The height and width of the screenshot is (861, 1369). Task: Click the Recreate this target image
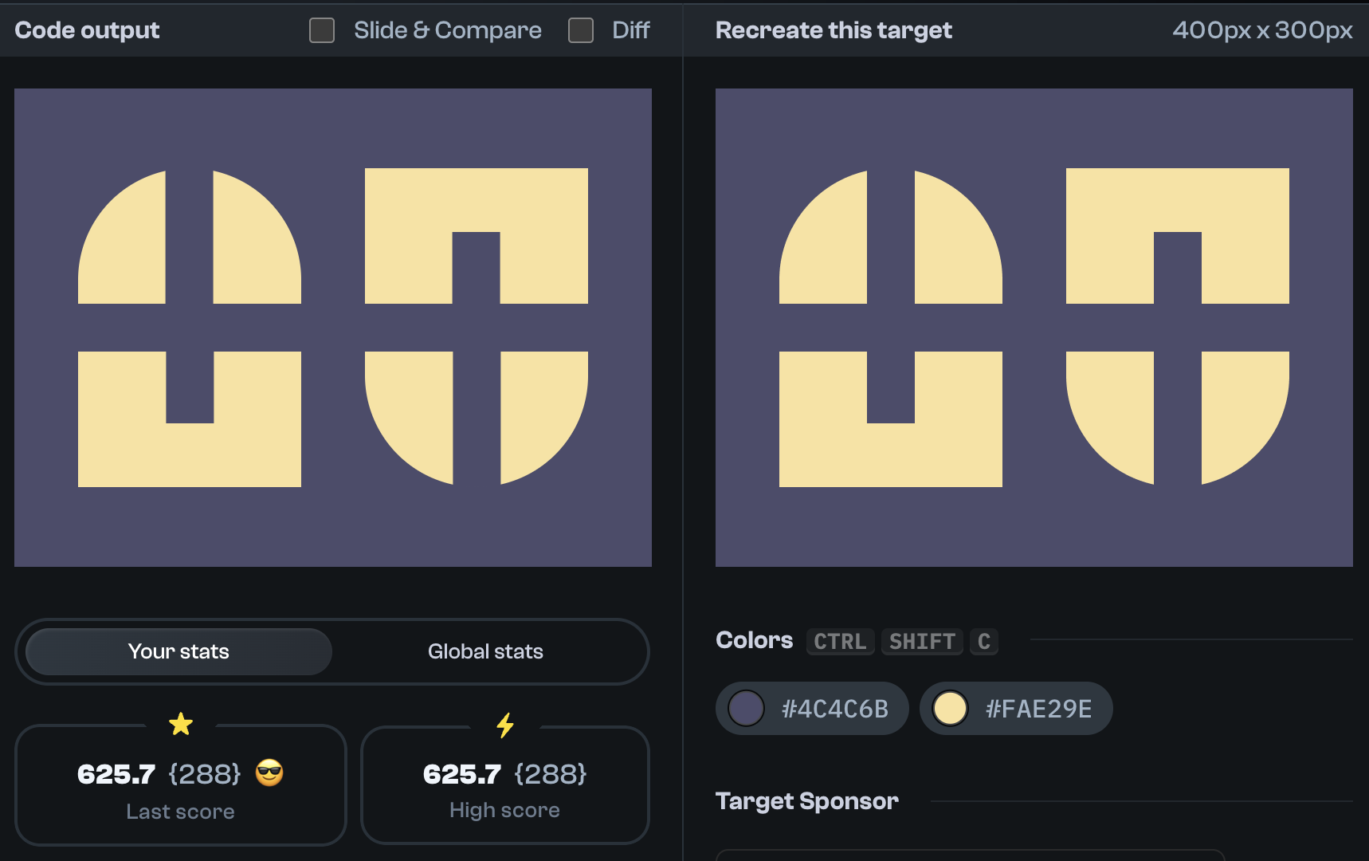(x=1034, y=328)
